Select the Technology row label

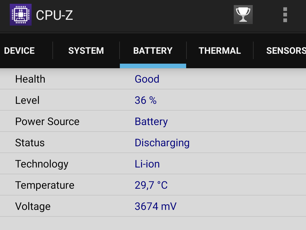pyautogui.click(x=42, y=164)
